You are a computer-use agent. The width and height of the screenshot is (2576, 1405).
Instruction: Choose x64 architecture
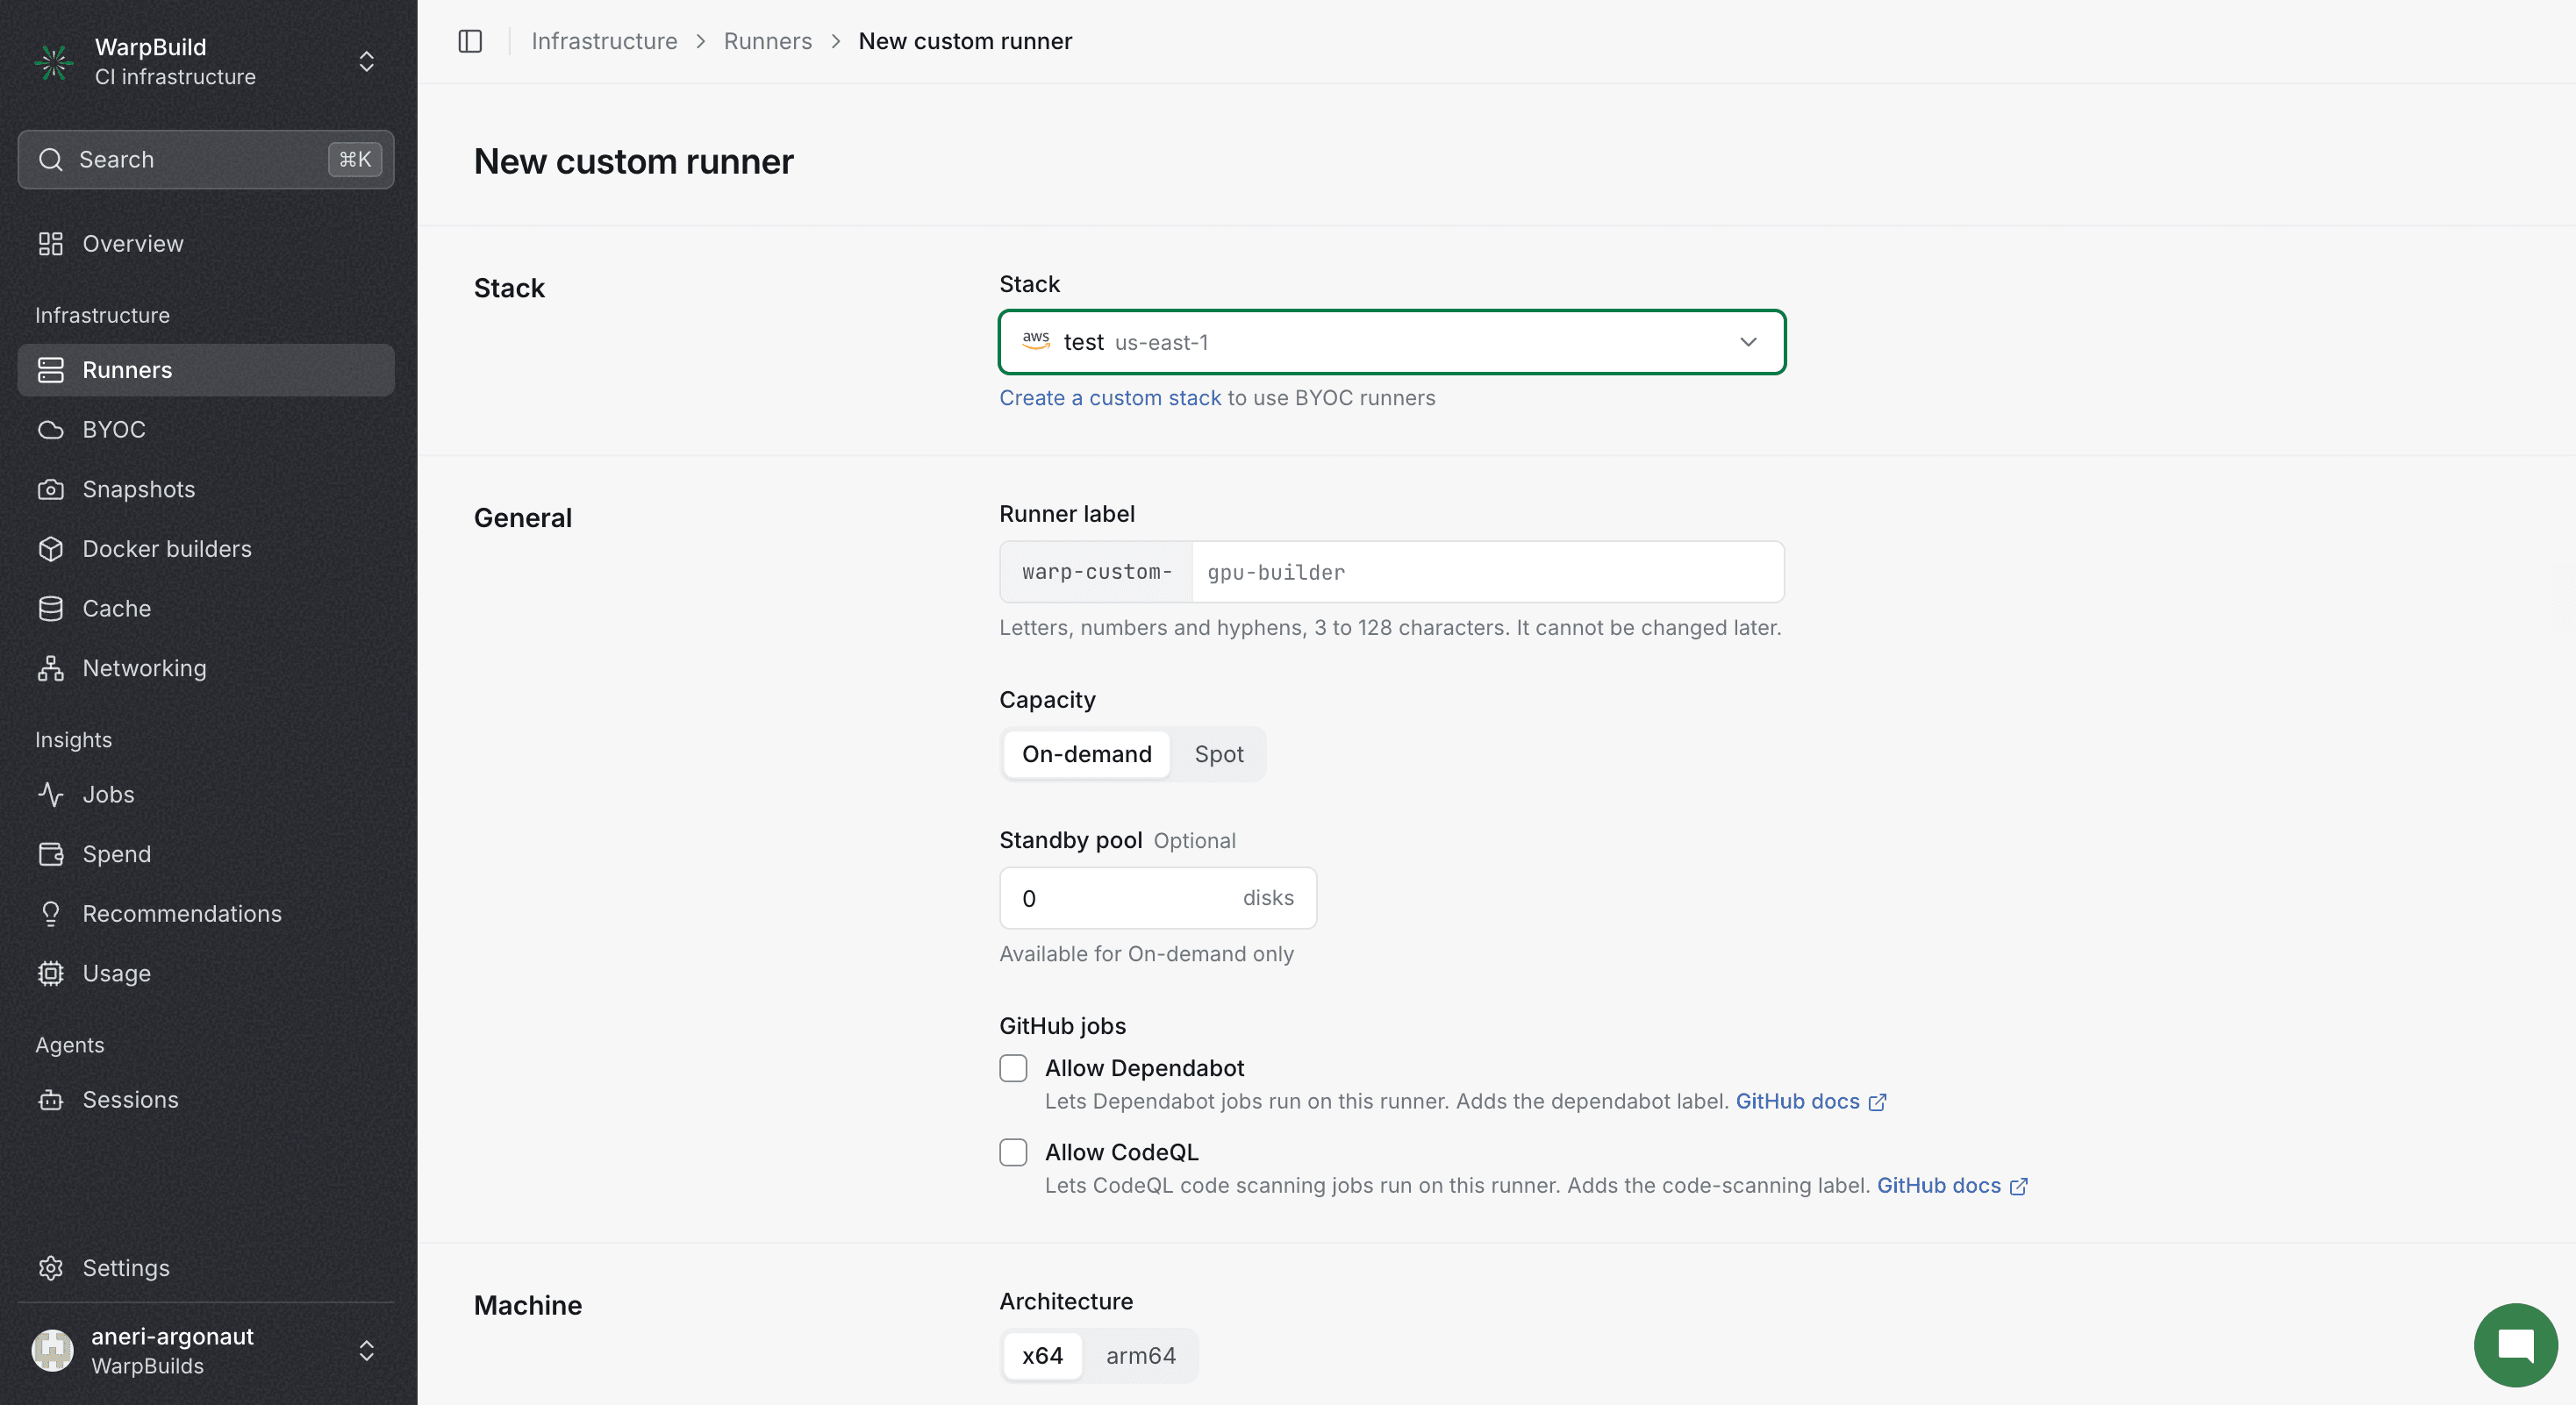(x=1042, y=1356)
